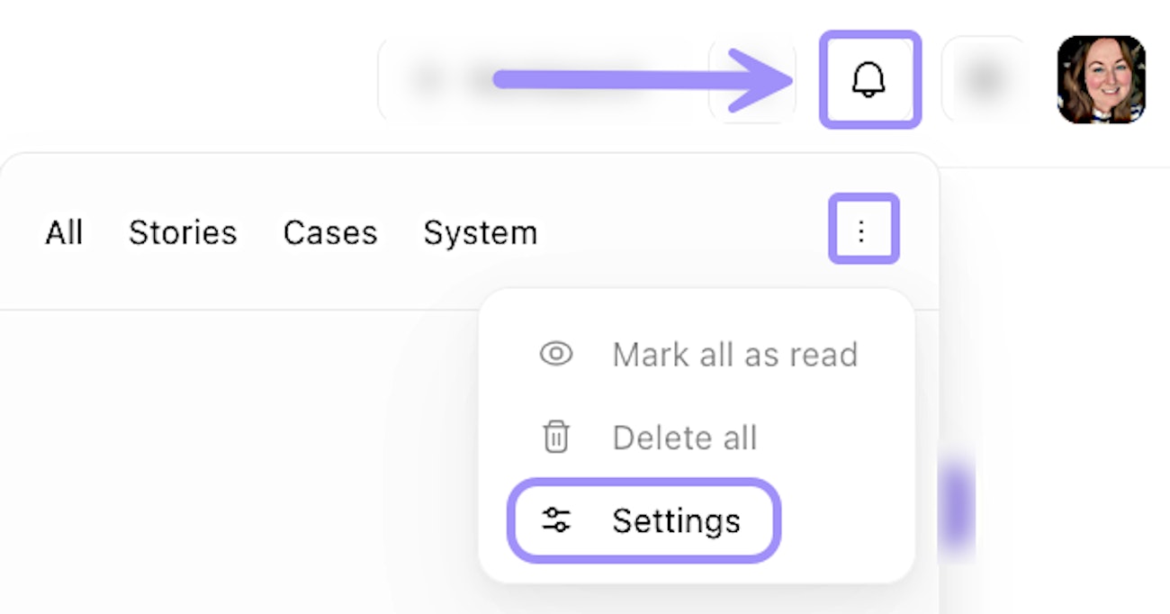Click the trash can icon beside Delete all

555,438
